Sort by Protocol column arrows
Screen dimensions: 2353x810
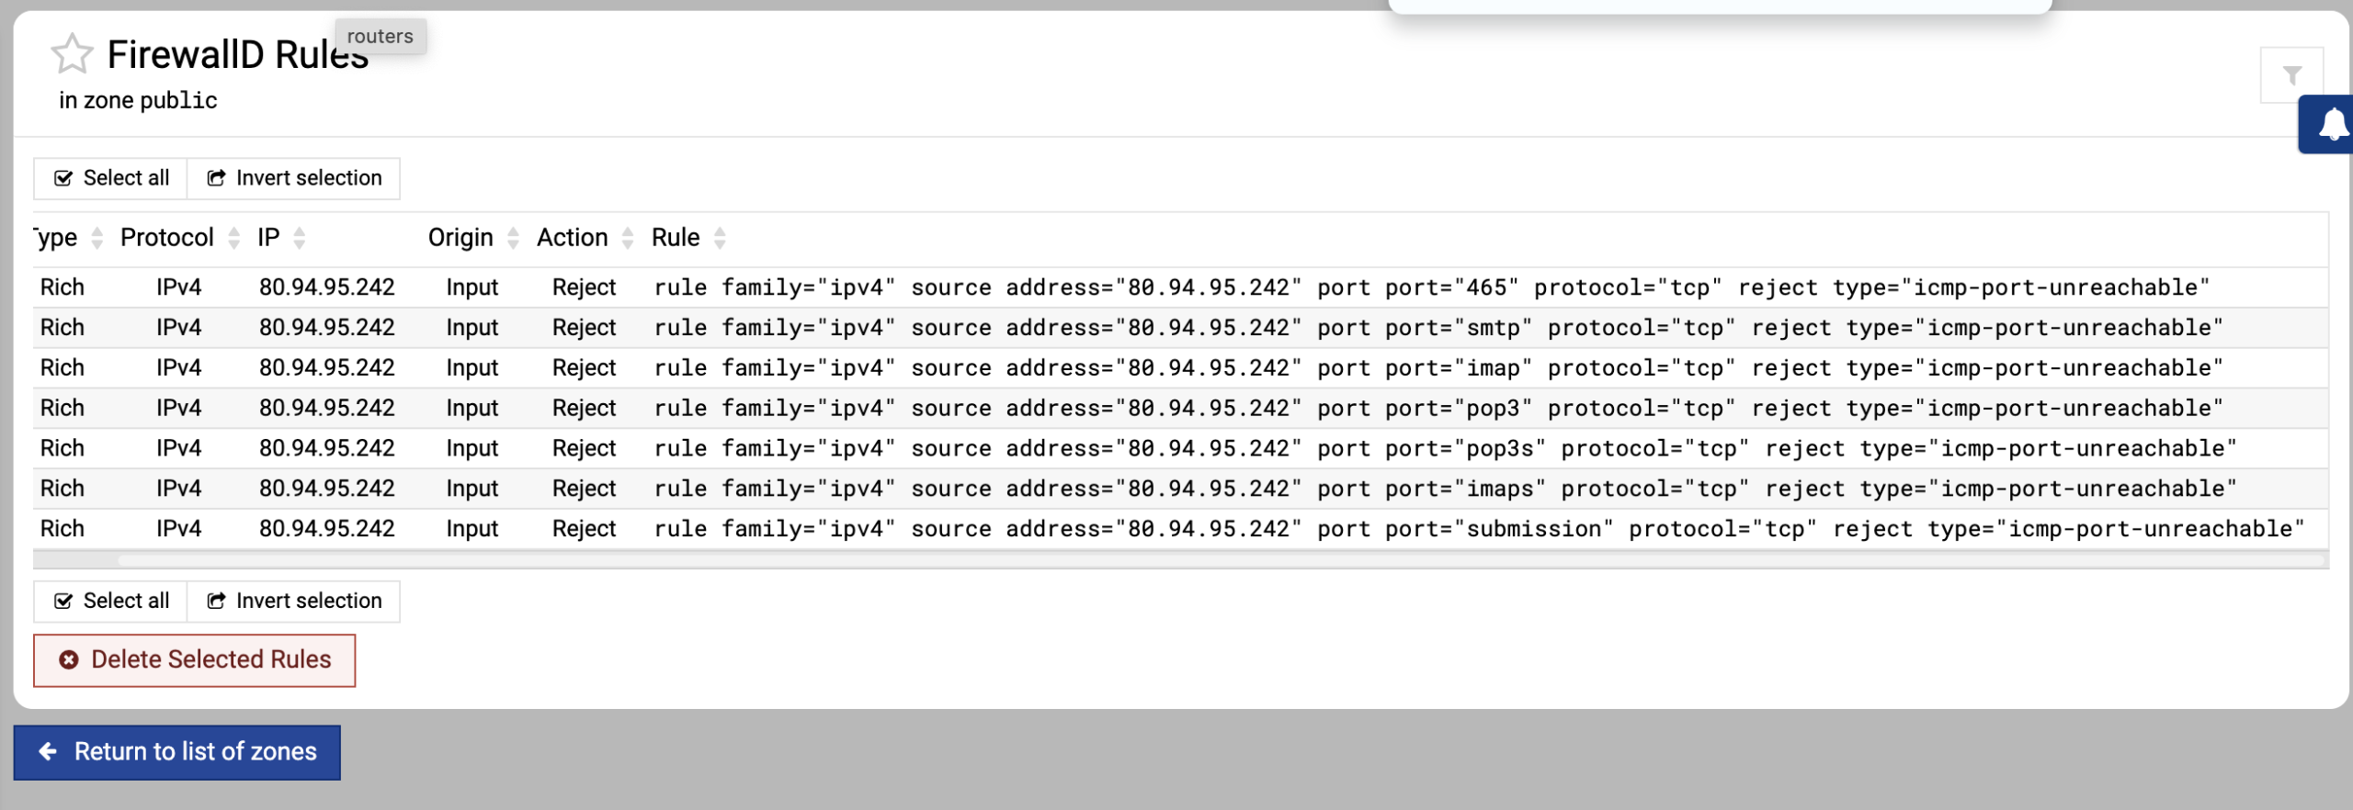233,238
